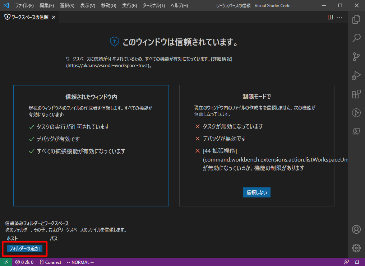The image size is (365, 266).
Task: Open the feedback icon in status bar
Action: click(x=346, y=262)
